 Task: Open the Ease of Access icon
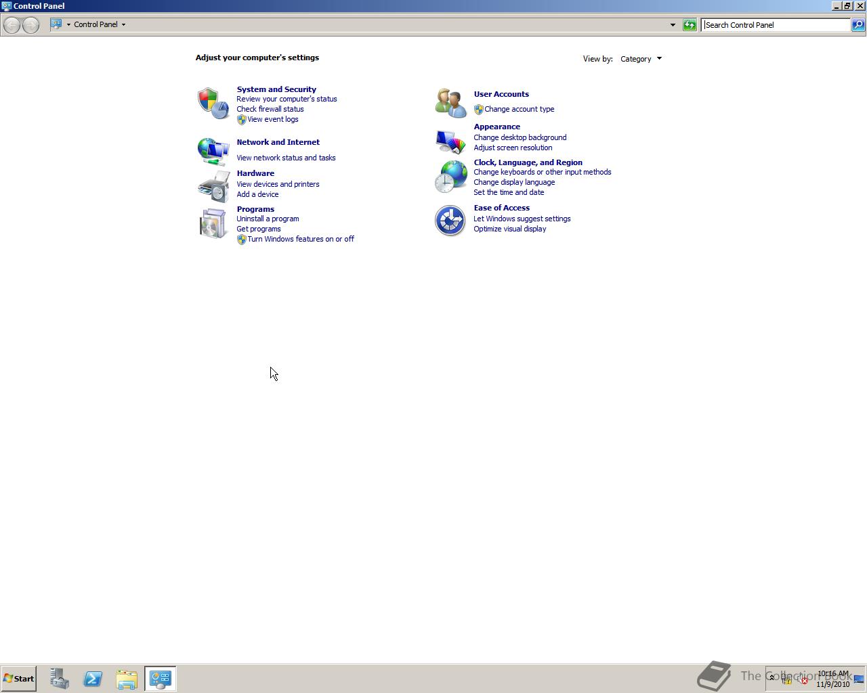tap(450, 221)
